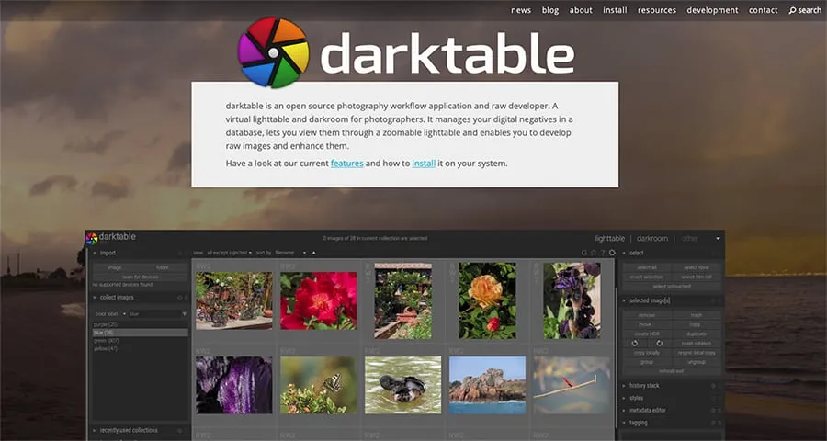
Task: Select the orange rose thumbnail
Action: coord(487,300)
